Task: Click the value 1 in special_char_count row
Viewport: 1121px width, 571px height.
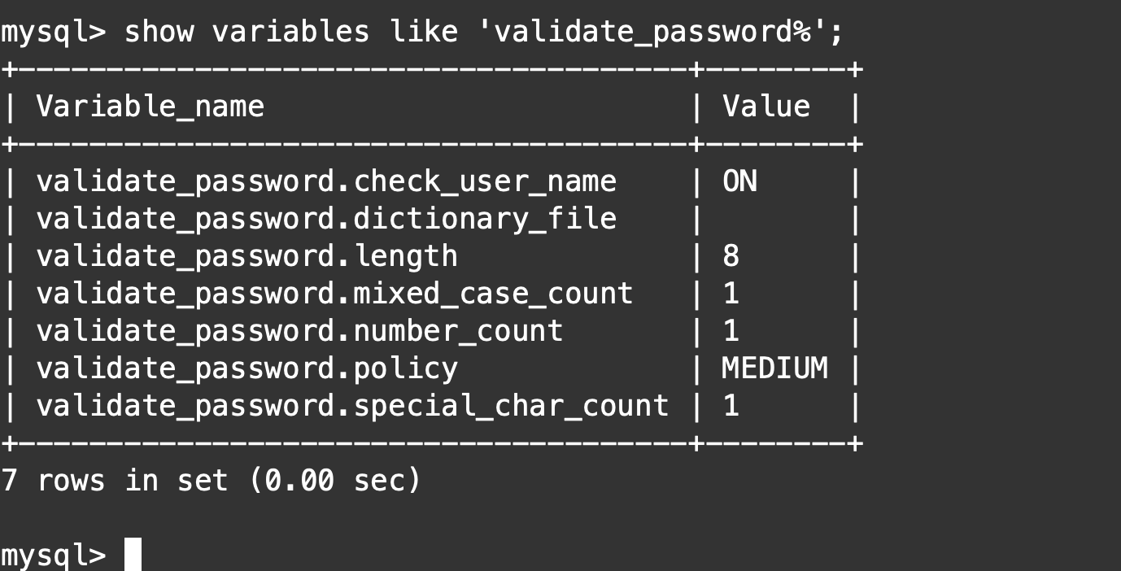Action: (x=731, y=406)
